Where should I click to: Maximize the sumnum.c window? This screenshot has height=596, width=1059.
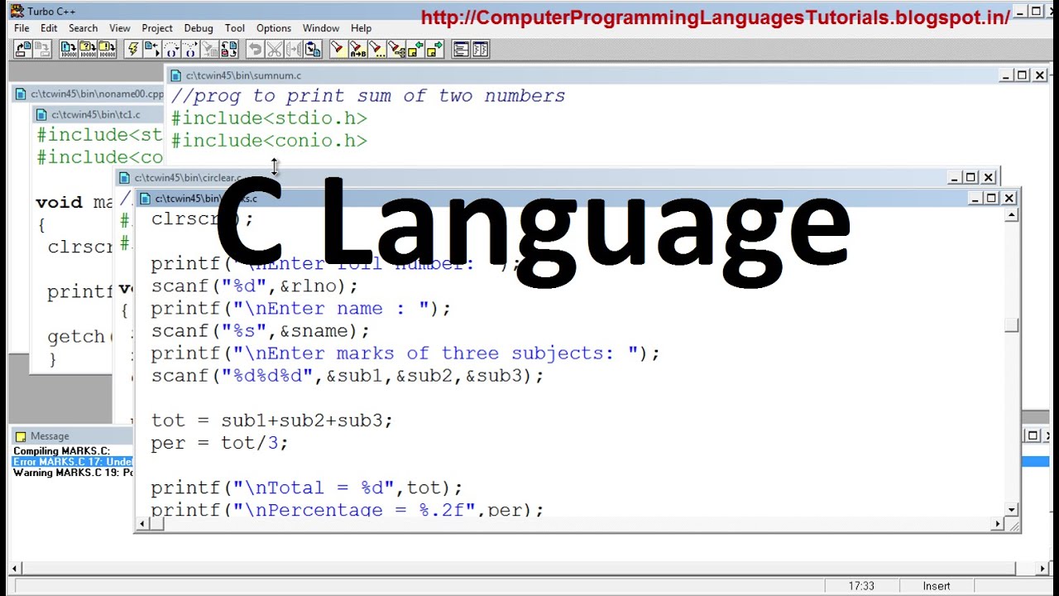1023,75
